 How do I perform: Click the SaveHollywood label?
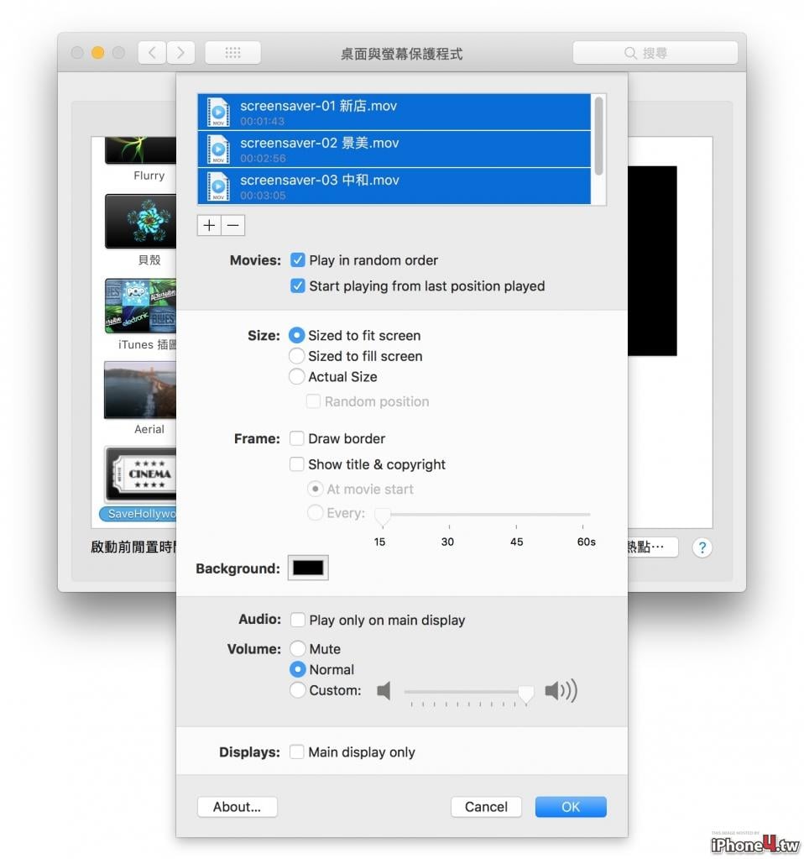pyautogui.click(x=138, y=514)
